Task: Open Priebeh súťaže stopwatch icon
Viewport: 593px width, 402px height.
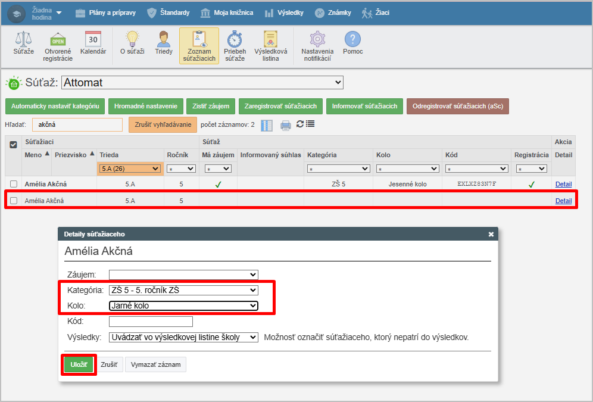Action: point(235,39)
